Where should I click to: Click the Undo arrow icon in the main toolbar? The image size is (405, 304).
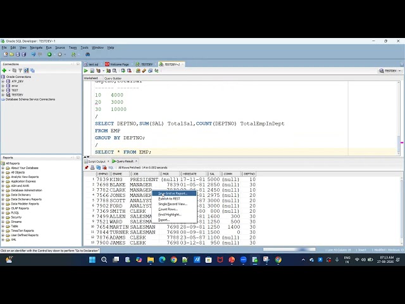coord(34,54)
